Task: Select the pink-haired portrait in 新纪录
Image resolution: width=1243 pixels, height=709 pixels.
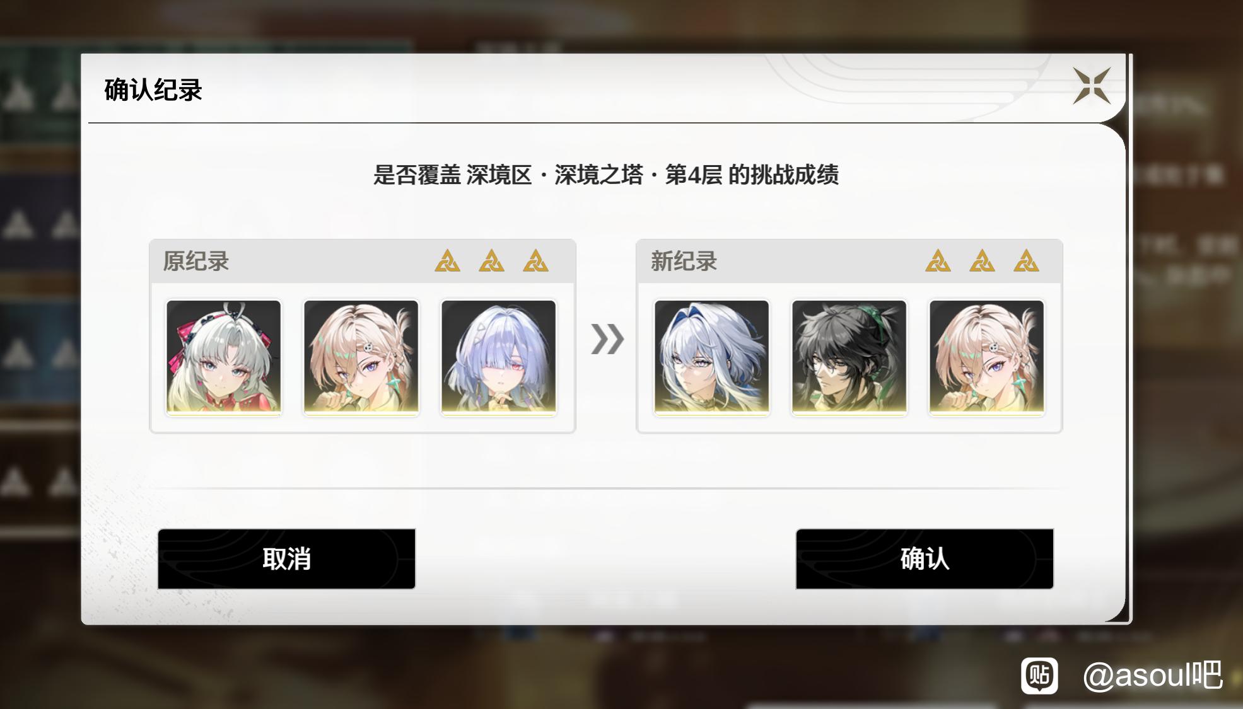Action: (987, 357)
